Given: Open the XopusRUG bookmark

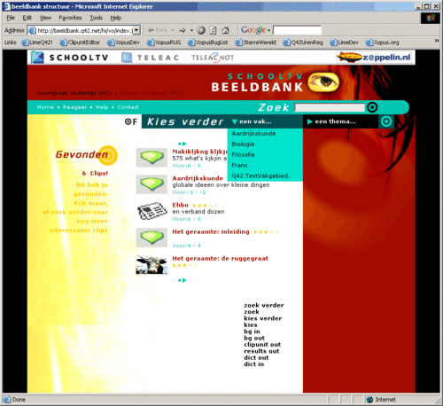Looking at the screenshot, I should 164,43.
